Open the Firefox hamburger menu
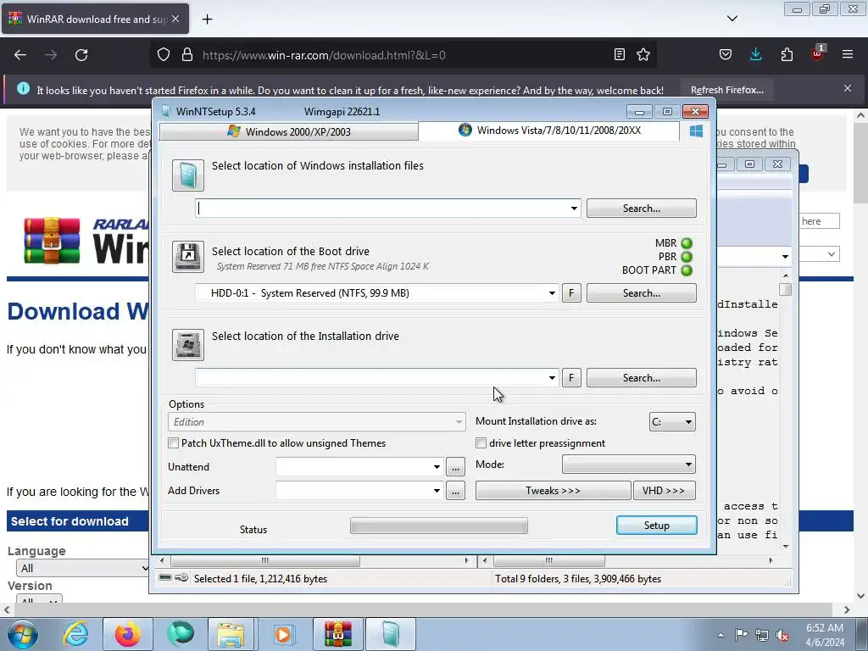868x651 pixels. [848, 55]
